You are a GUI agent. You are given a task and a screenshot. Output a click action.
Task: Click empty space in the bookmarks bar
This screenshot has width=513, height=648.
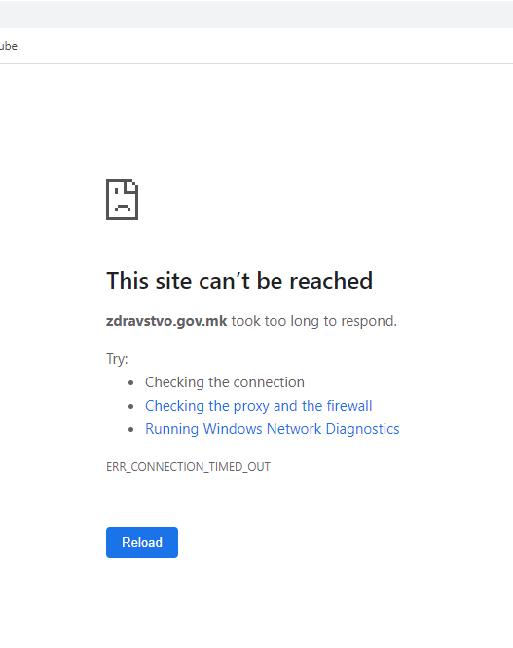(265, 46)
